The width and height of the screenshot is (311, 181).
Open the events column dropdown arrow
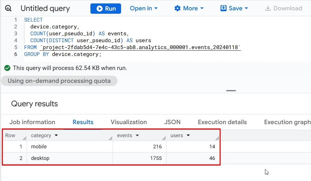(137, 135)
